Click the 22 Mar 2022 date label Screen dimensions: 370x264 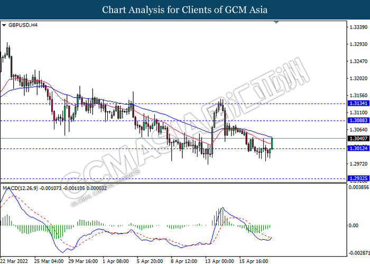(14, 261)
